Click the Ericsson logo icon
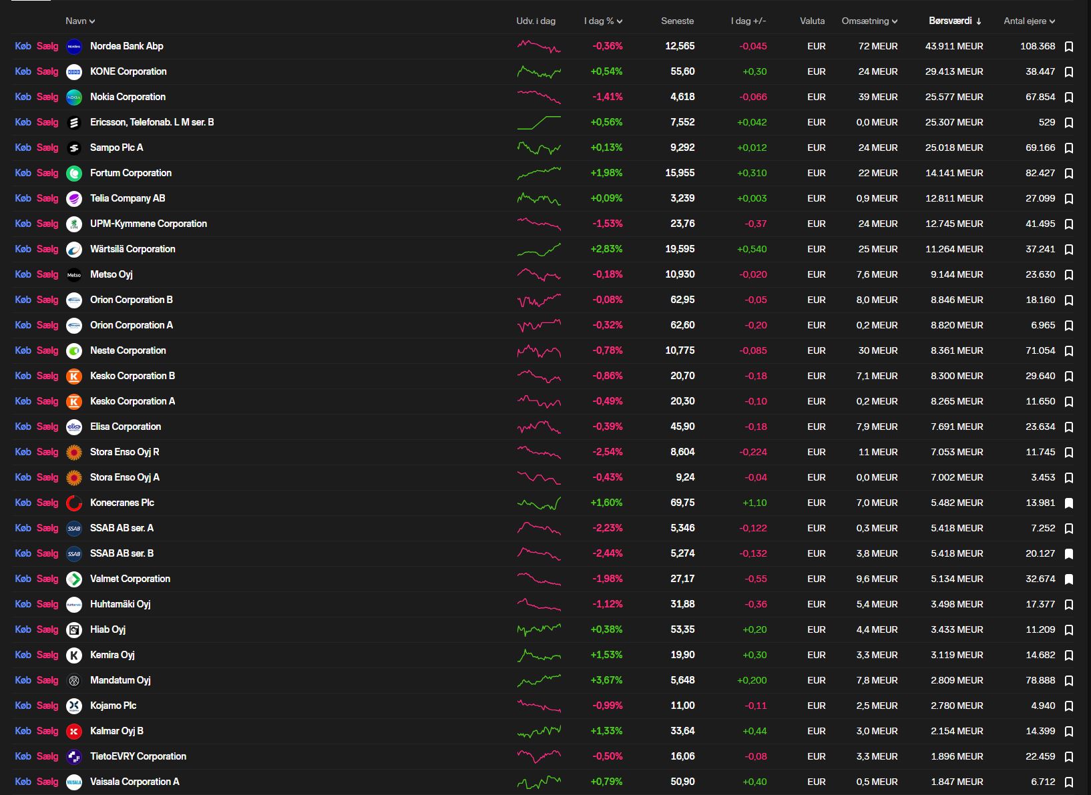Image resolution: width=1091 pixels, height=795 pixels. click(x=74, y=123)
